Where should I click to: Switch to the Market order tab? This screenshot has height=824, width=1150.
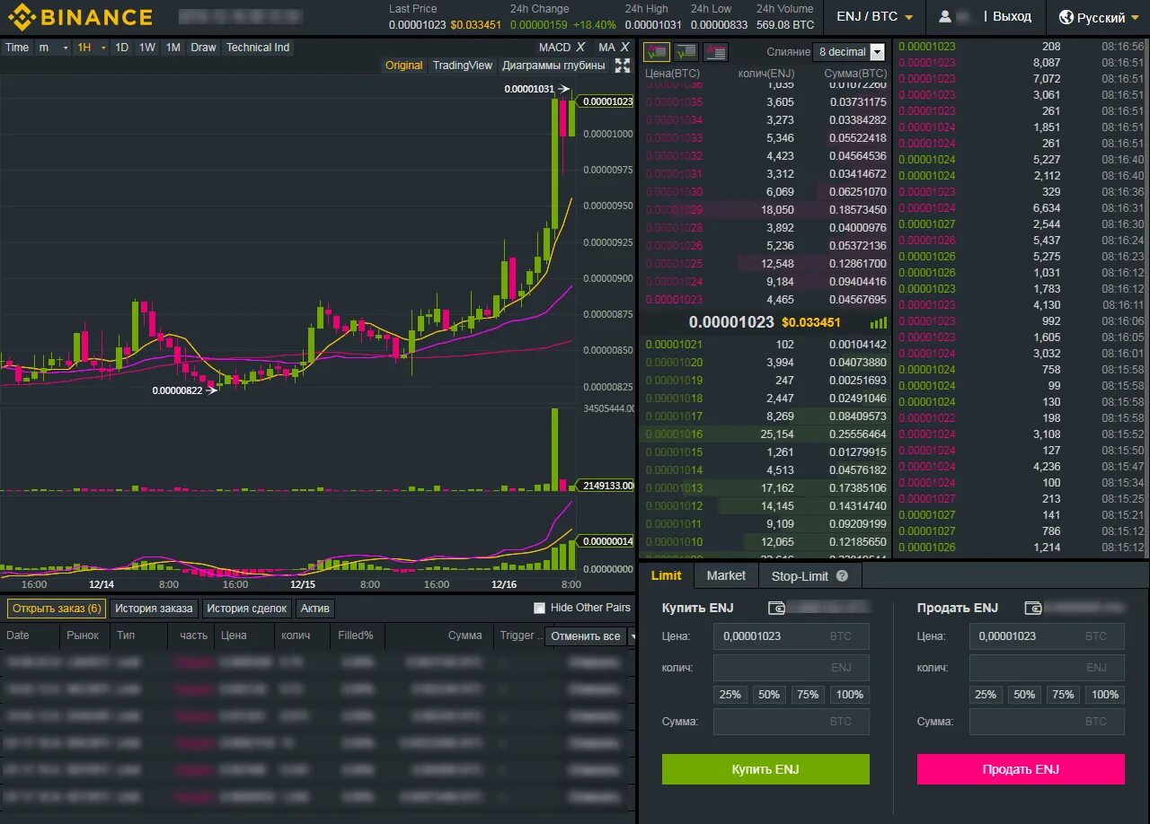coord(726,575)
